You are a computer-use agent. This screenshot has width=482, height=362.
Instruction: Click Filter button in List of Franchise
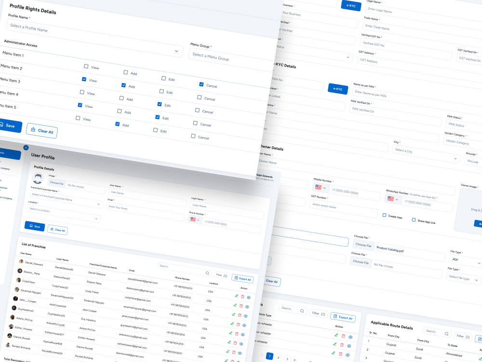[x=221, y=275]
